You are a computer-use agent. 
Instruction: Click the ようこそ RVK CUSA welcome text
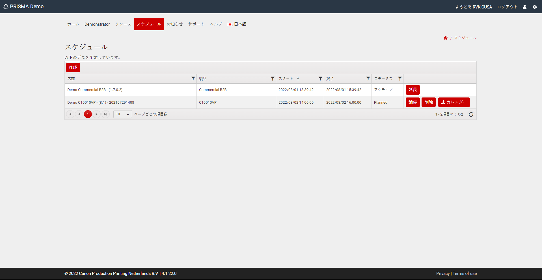click(x=474, y=7)
